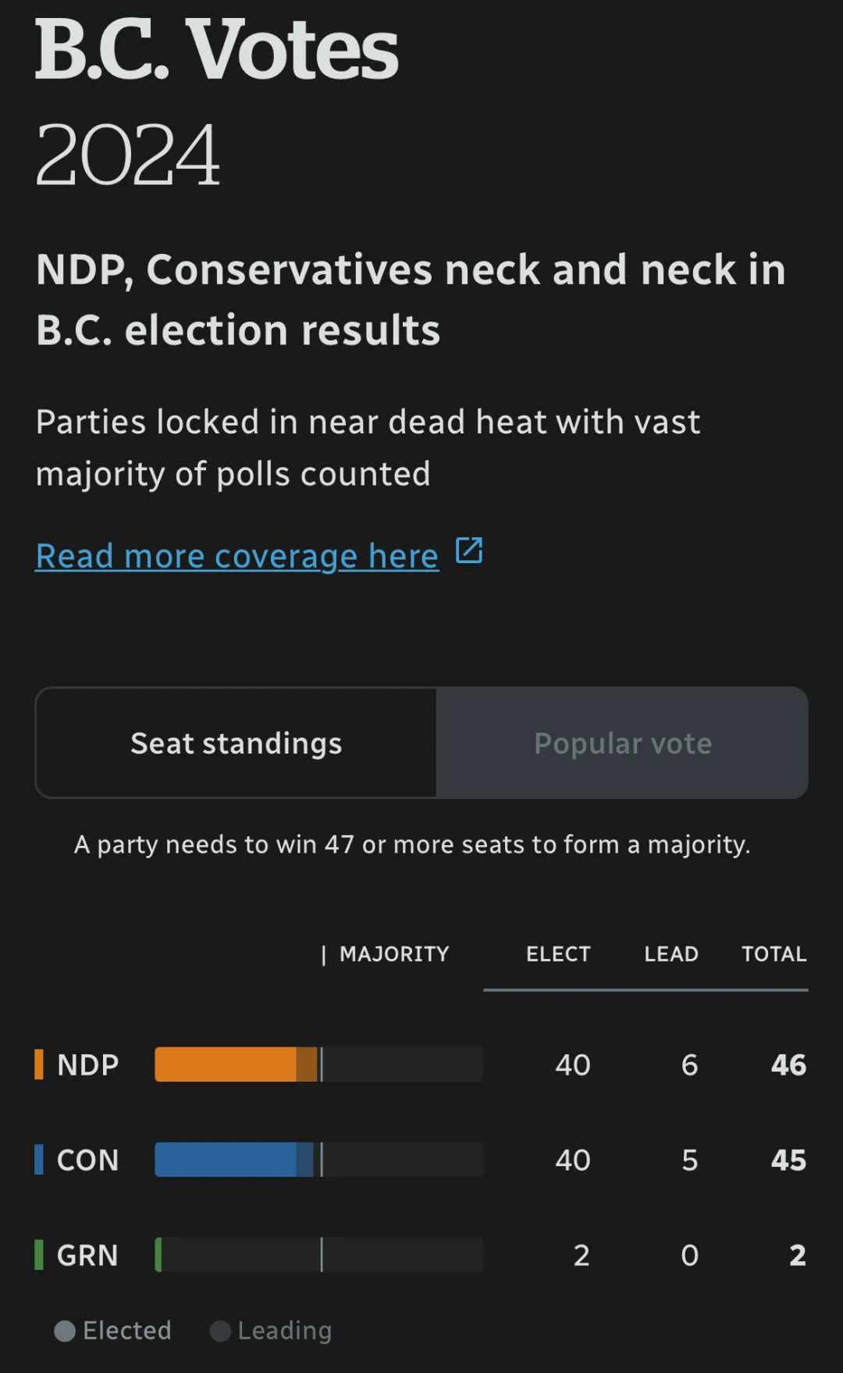Screen dimensions: 843x1373
Task: Click the MAJORITY marker label
Action: [x=394, y=954]
